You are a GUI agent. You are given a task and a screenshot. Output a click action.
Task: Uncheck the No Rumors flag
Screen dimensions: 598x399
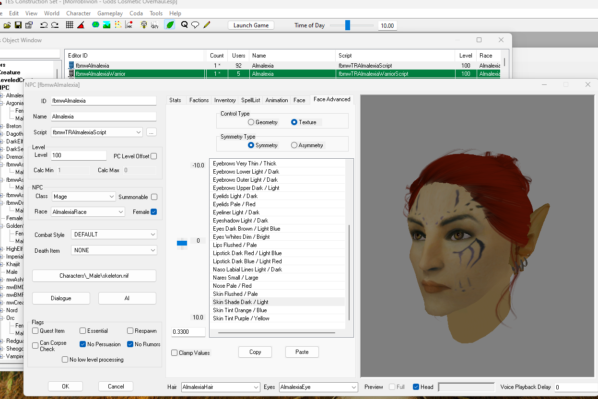[130, 344]
